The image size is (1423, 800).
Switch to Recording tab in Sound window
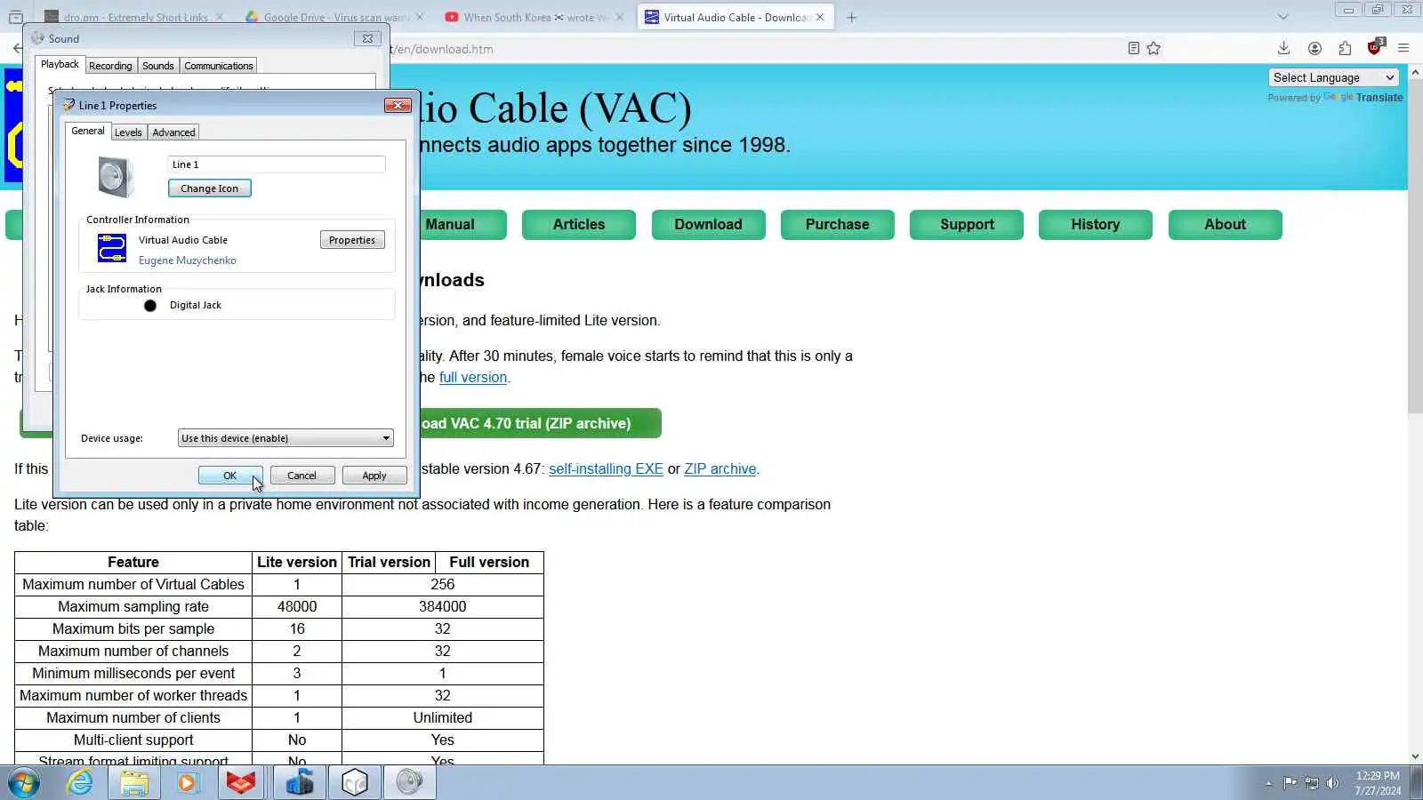(x=110, y=66)
